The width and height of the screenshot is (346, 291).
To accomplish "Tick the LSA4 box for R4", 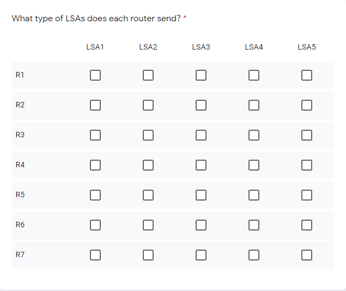I will click(x=254, y=165).
